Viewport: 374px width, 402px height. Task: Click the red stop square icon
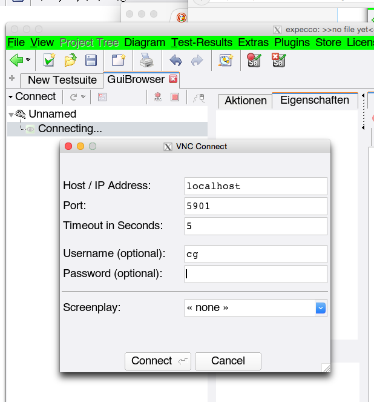tap(175, 97)
